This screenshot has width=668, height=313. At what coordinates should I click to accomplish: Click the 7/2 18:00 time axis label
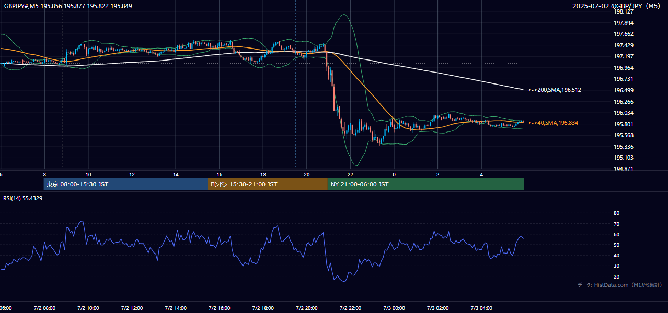tap(263, 308)
